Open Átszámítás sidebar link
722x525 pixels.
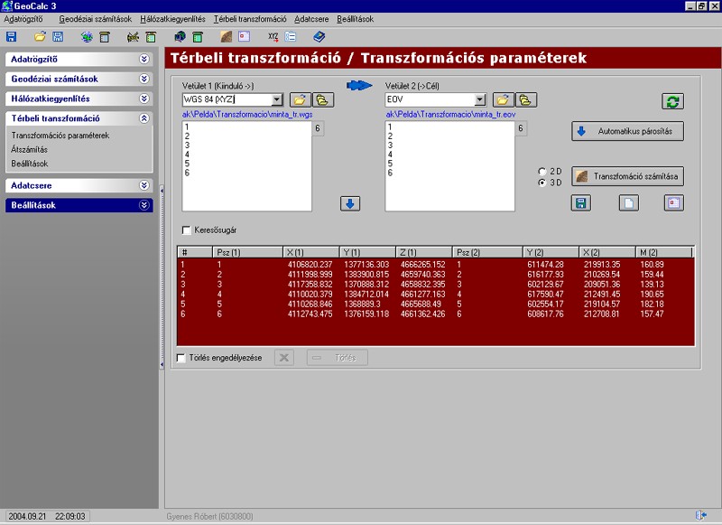tap(30, 149)
